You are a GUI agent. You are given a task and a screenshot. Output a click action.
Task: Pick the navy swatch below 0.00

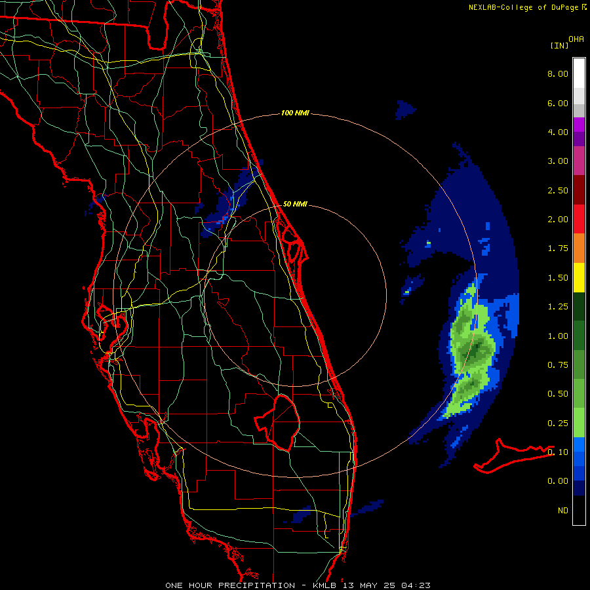579,488
